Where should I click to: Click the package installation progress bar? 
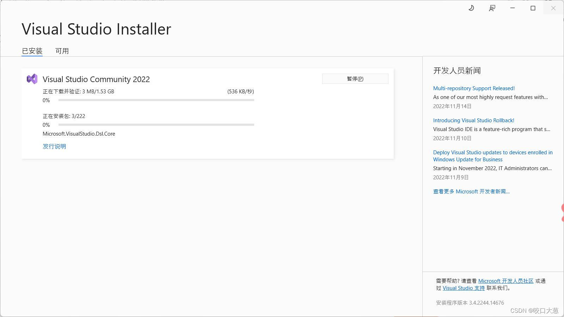click(x=156, y=125)
